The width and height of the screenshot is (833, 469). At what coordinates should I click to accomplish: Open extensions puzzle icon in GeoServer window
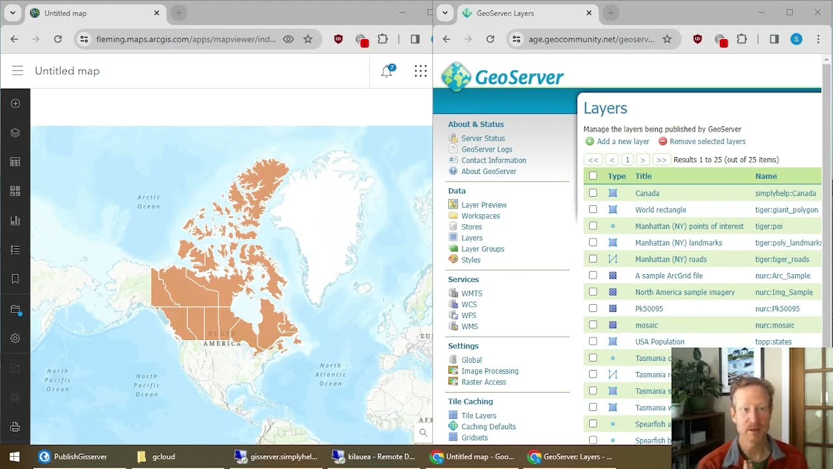click(x=741, y=39)
